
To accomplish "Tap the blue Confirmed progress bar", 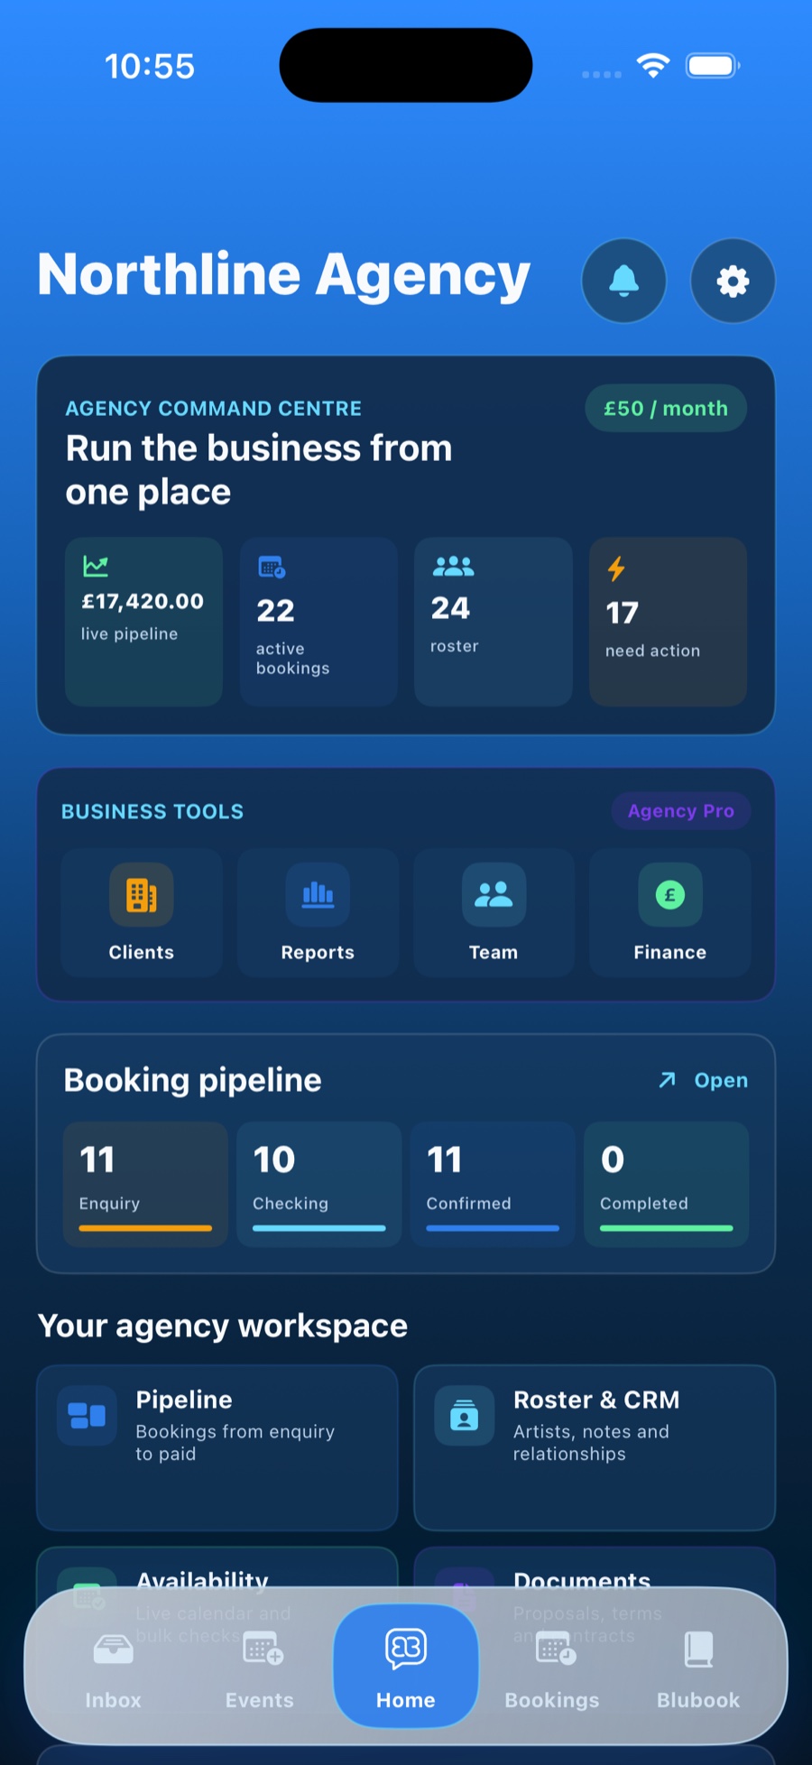I will coord(493,1228).
